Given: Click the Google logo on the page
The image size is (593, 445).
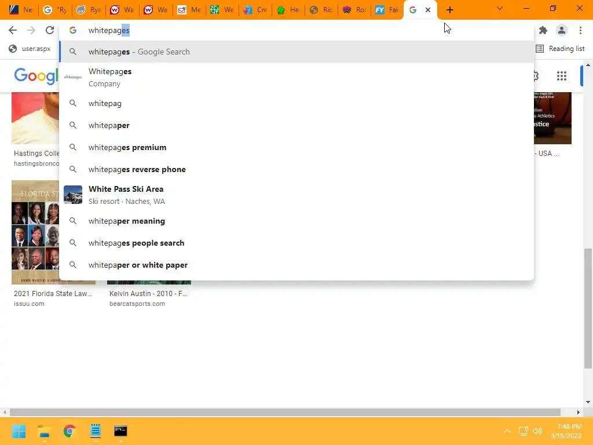Looking at the screenshot, I should [36, 76].
